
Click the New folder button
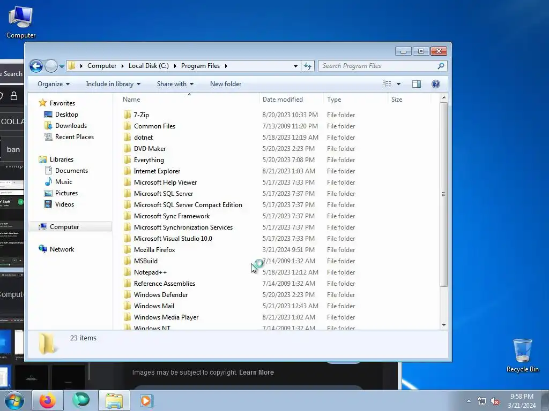click(x=226, y=84)
